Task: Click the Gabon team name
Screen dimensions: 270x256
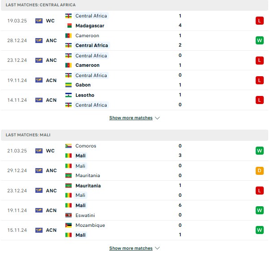Action: (x=84, y=85)
